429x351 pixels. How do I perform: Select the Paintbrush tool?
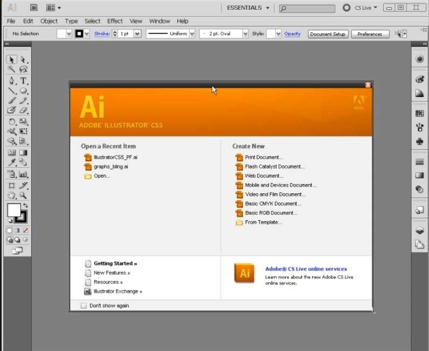click(11, 101)
